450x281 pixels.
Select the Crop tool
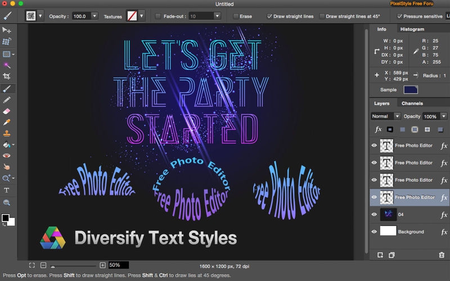click(7, 76)
